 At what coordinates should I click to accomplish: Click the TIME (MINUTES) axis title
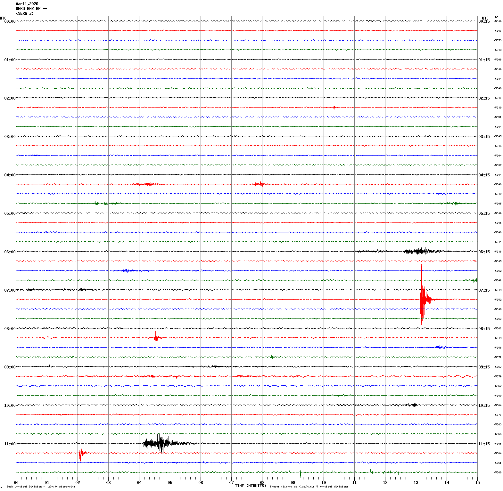(x=250, y=486)
